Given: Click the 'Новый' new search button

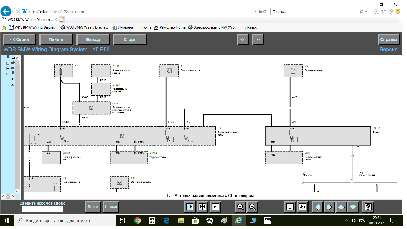Looking at the screenshot, I should point(111,207).
